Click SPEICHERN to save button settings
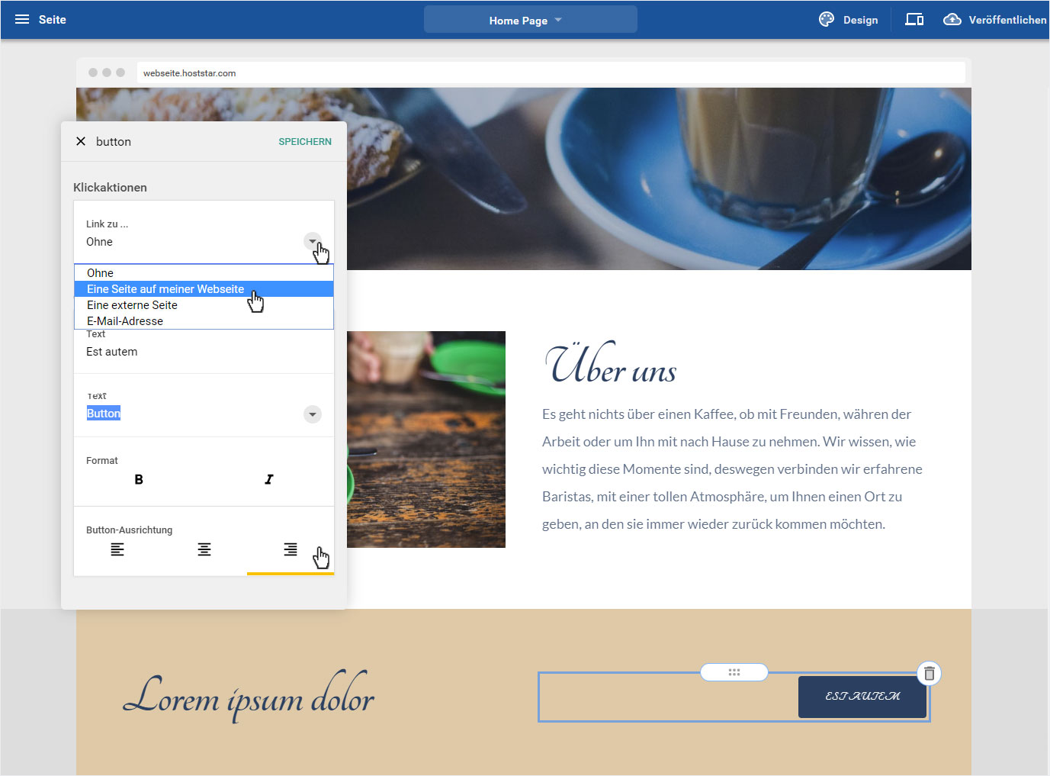Image resolution: width=1050 pixels, height=776 pixels. pyautogui.click(x=305, y=142)
